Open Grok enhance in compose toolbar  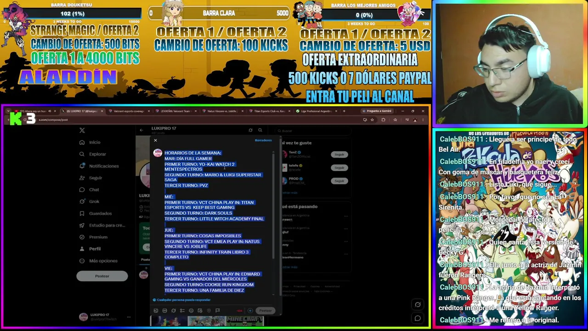tap(174, 311)
